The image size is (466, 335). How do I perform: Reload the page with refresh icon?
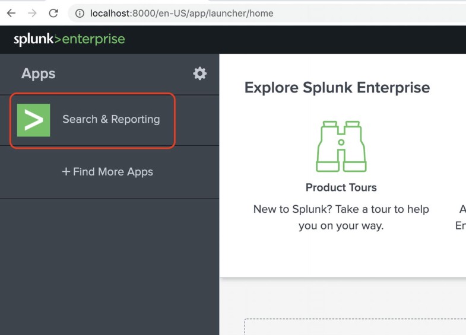coord(53,13)
